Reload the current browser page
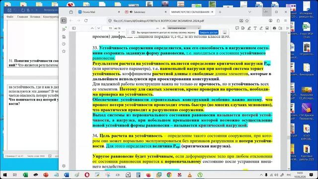 pyautogui.click(x=86, y=20)
